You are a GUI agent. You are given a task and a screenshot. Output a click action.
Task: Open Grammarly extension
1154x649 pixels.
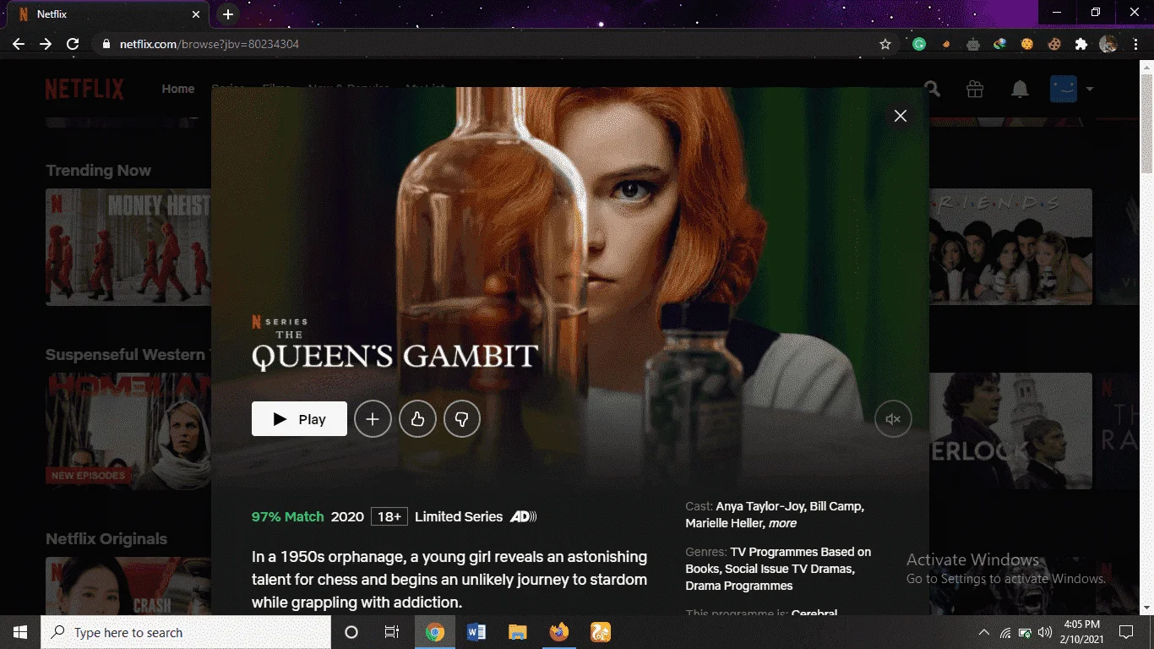tap(919, 44)
